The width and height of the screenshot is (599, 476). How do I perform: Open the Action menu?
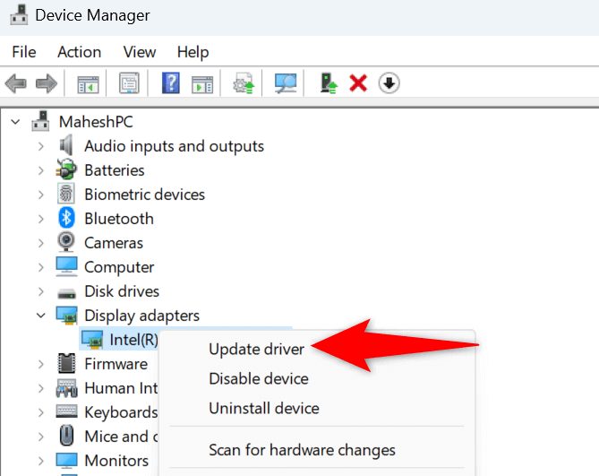(79, 52)
